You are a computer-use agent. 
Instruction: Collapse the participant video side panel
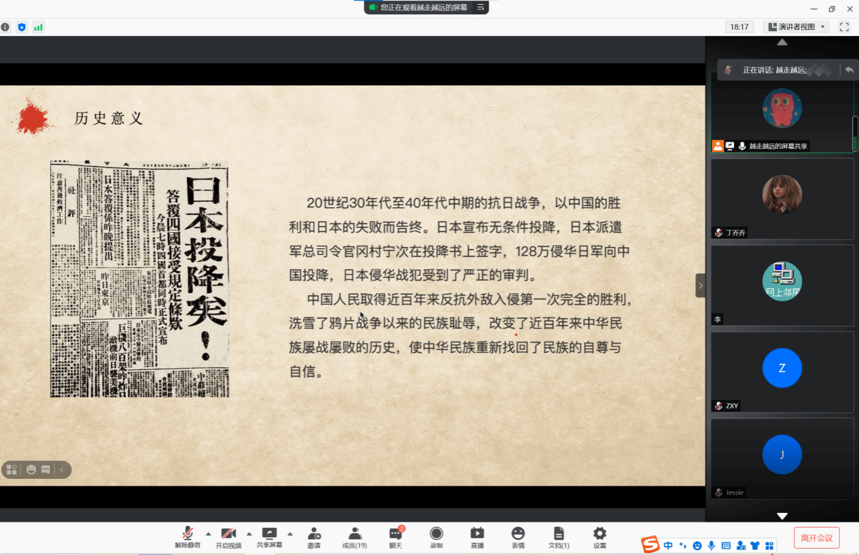[700, 286]
